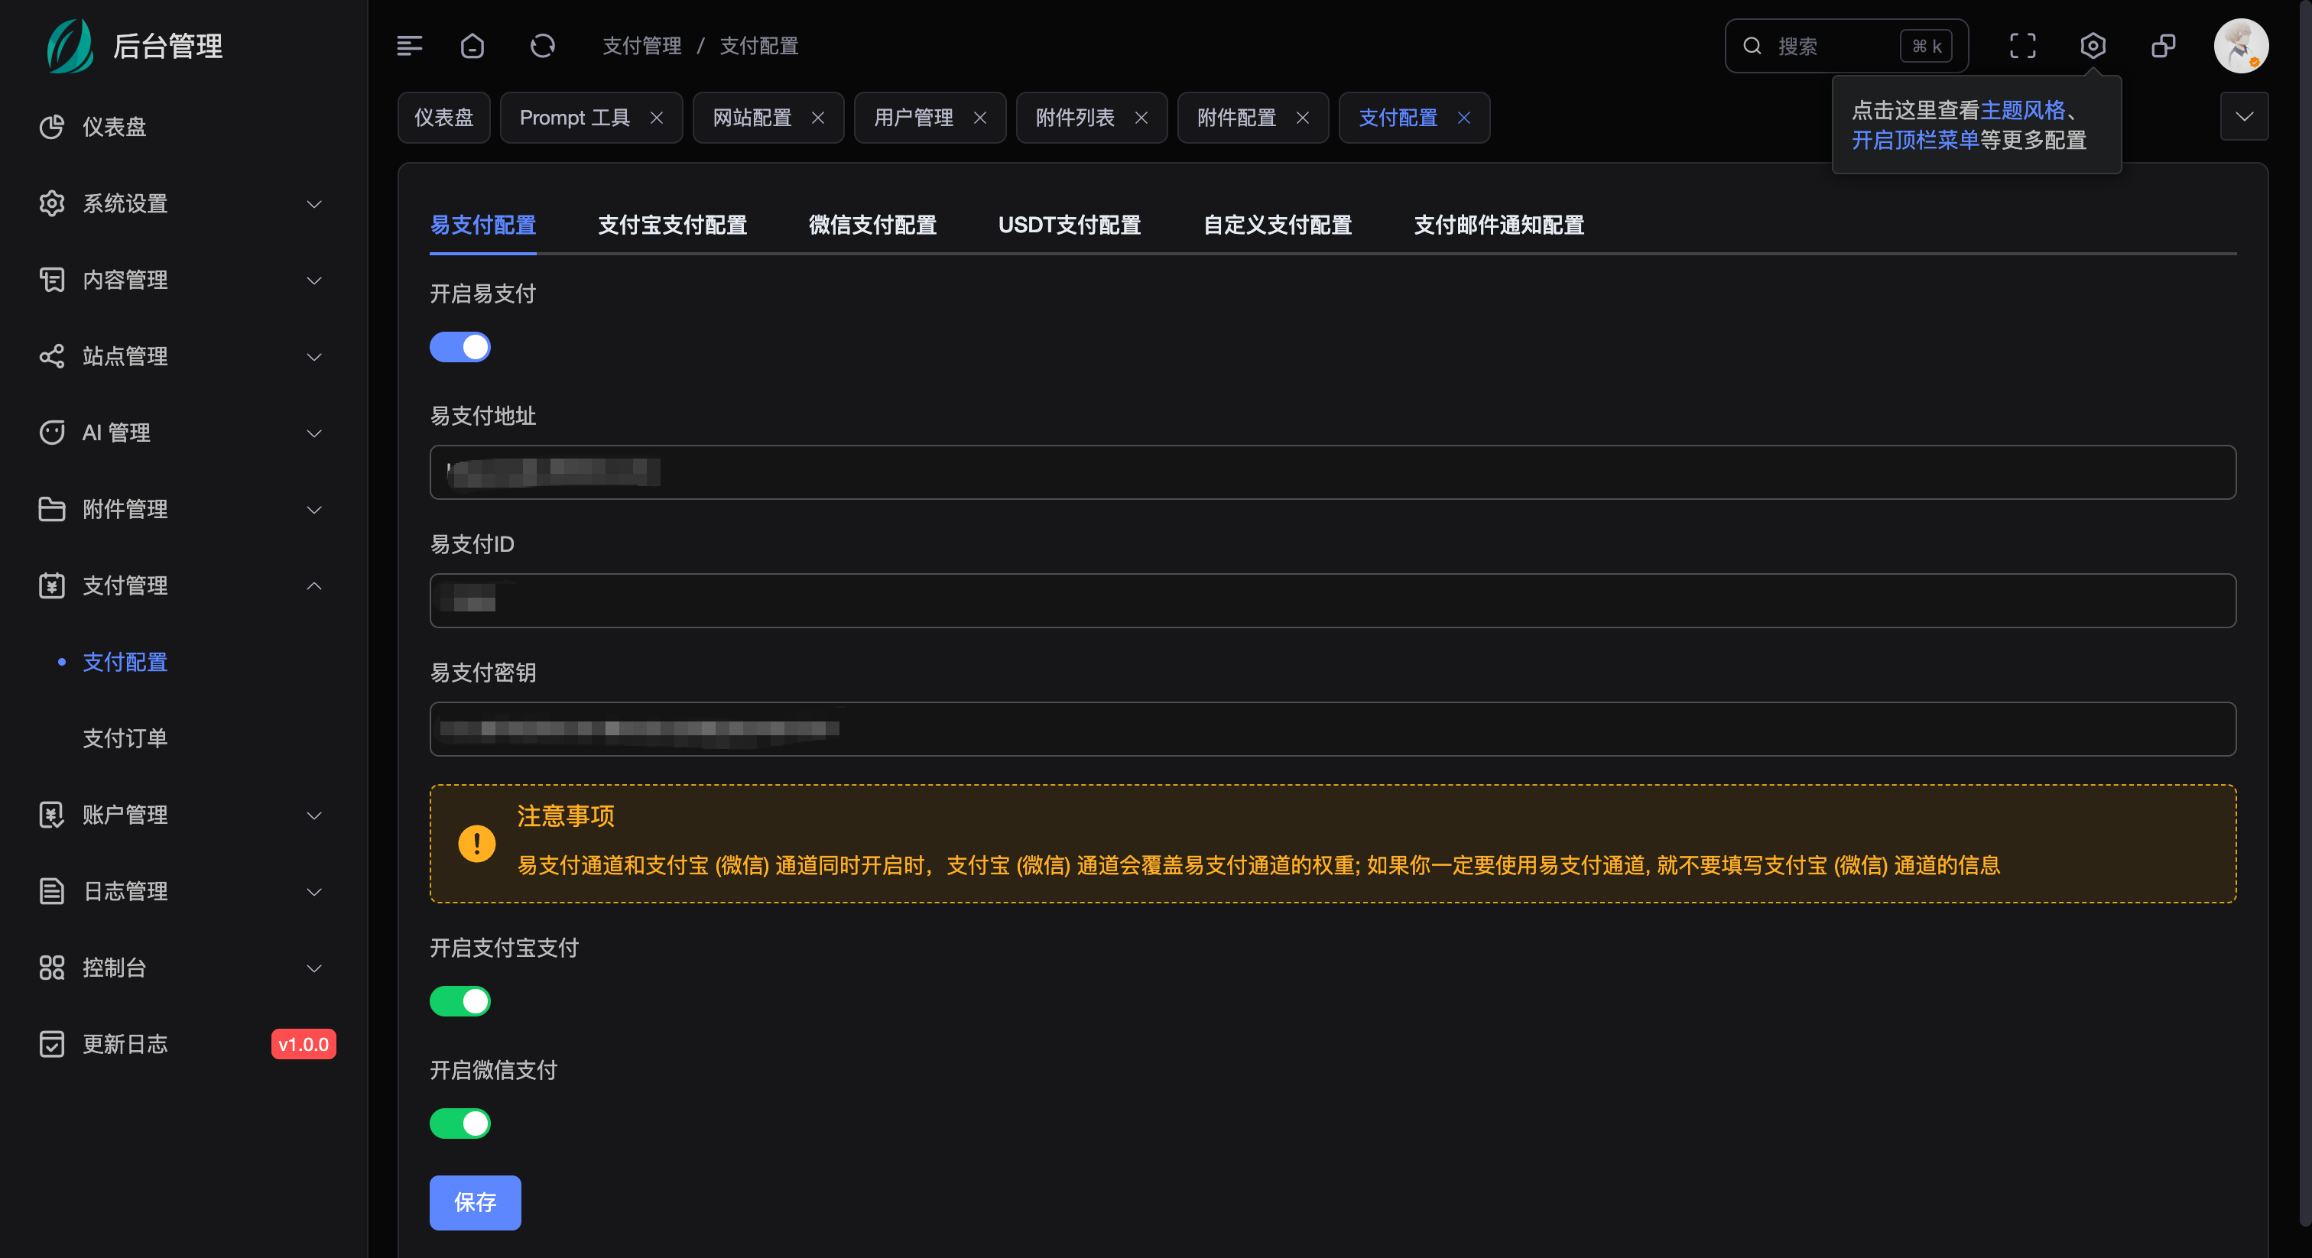Open the 支付订单 submenu item

pos(125,738)
